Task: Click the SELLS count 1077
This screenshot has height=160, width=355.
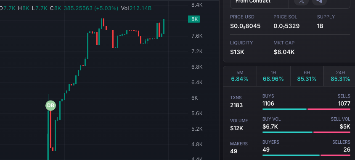Action: (x=344, y=103)
